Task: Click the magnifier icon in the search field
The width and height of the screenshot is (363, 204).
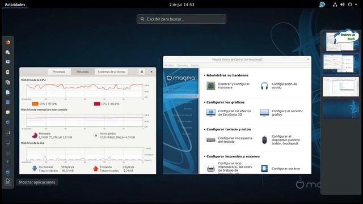Action: (142, 19)
